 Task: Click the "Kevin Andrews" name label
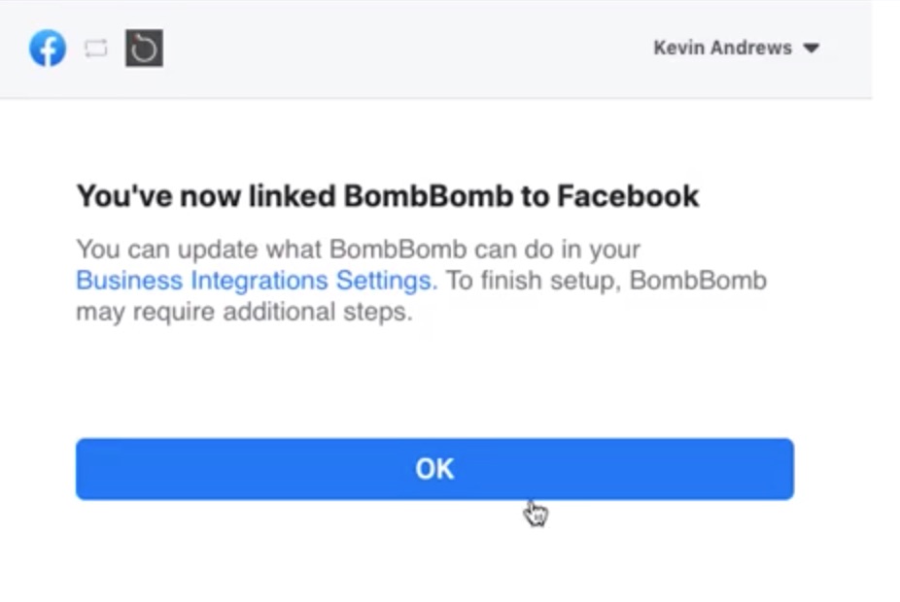[723, 48]
